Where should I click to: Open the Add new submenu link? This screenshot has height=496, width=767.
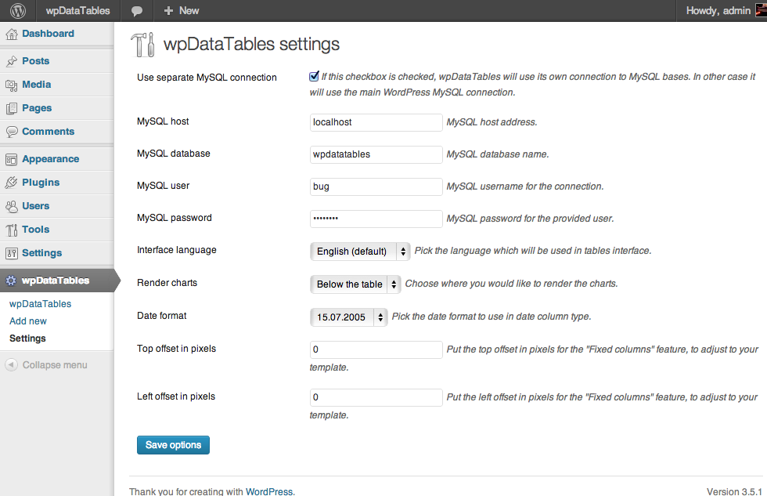[x=28, y=321]
